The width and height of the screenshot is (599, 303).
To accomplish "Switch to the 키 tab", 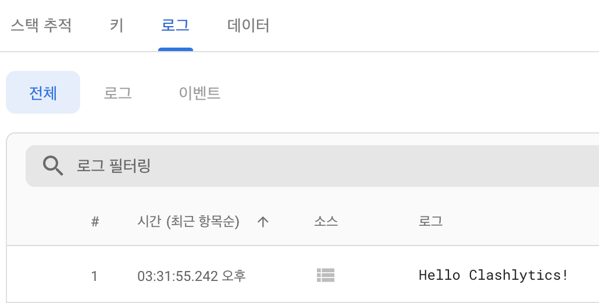I will click(x=116, y=26).
